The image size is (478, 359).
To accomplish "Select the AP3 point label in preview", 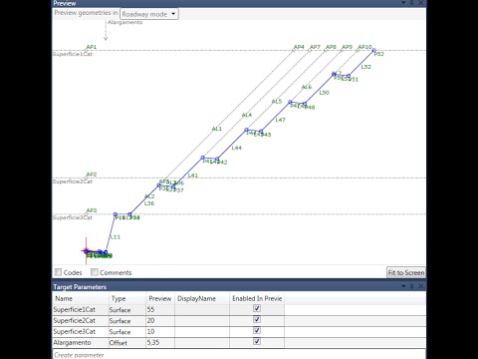I will (92, 210).
